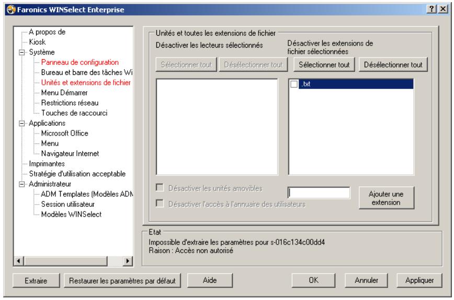Open 'Panneau de configuration' settings
Viewport: 454px width, 300px height.
click(80, 62)
